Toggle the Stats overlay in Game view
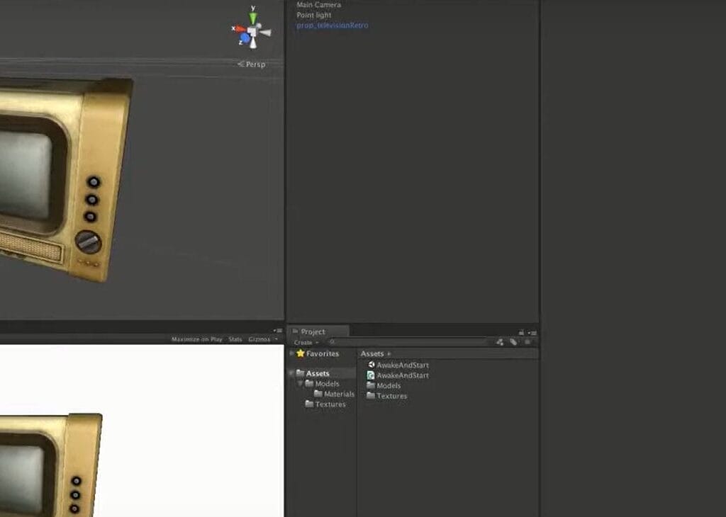Image resolution: width=726 pixels, height=517 pixels. point(235,339)
